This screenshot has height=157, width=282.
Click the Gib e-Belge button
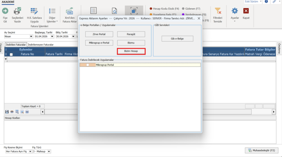coord(177,39)
